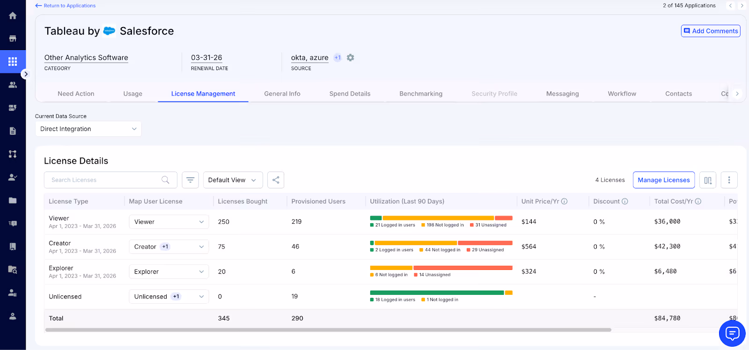
Task: Open Explorer map user license dropdown
Action: coord(169,271)
